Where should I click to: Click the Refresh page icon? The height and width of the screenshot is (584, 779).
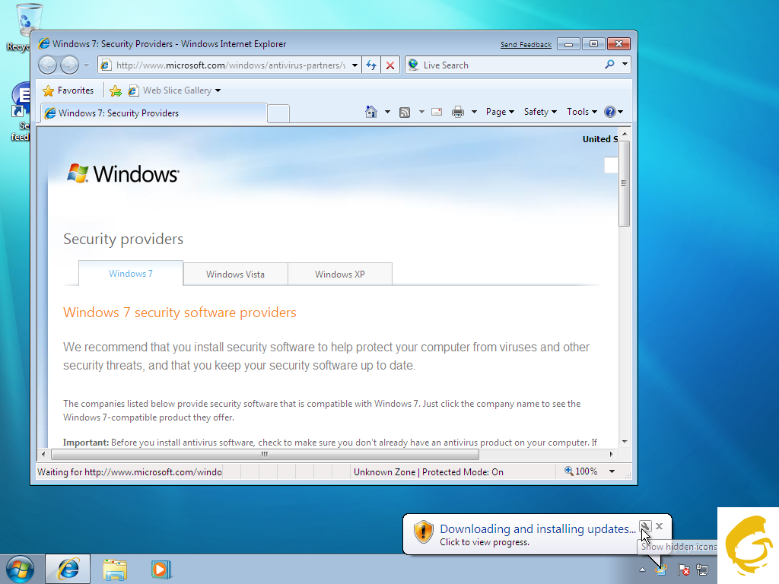(371, 65)
